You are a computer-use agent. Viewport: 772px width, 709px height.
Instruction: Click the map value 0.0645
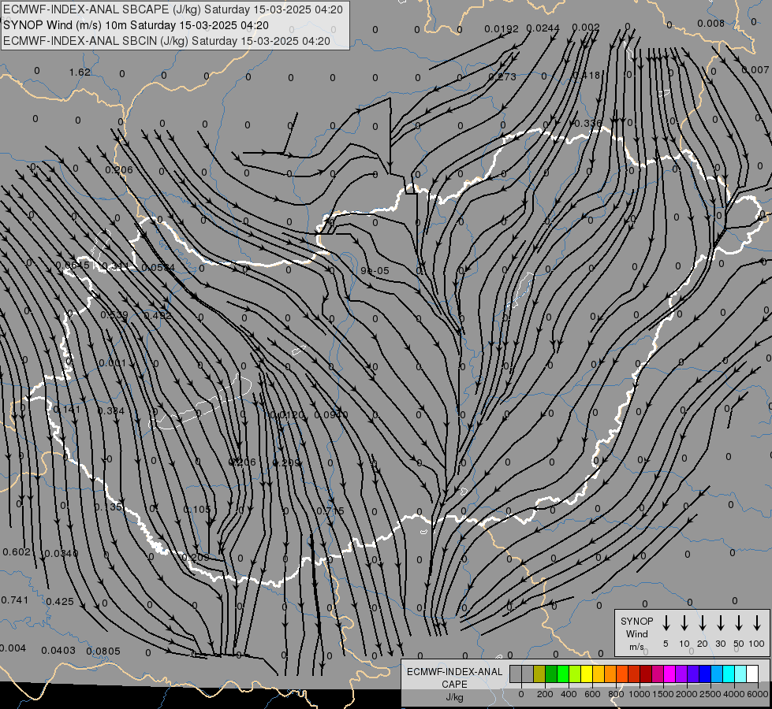(x=73, y=265)
